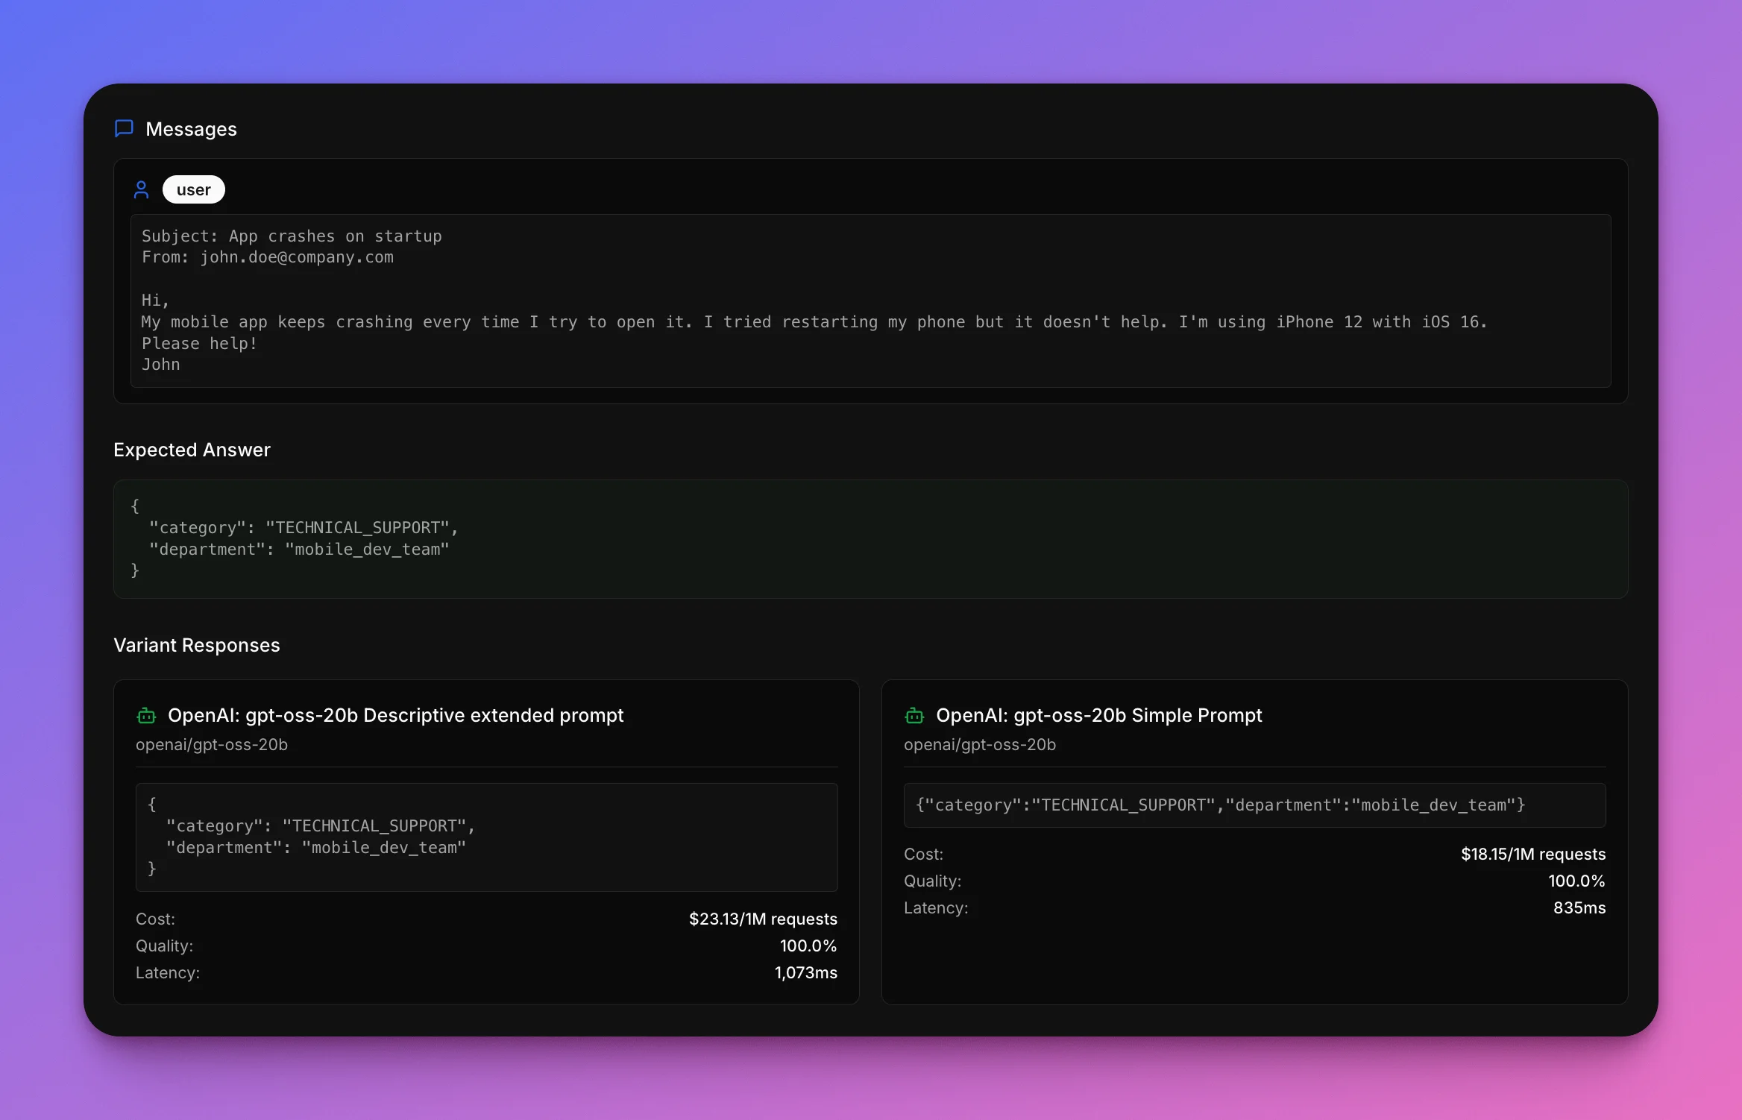The image size is (1742, 1120).
Task: Click the 835ms latency value
Action: coord(1579,907)
